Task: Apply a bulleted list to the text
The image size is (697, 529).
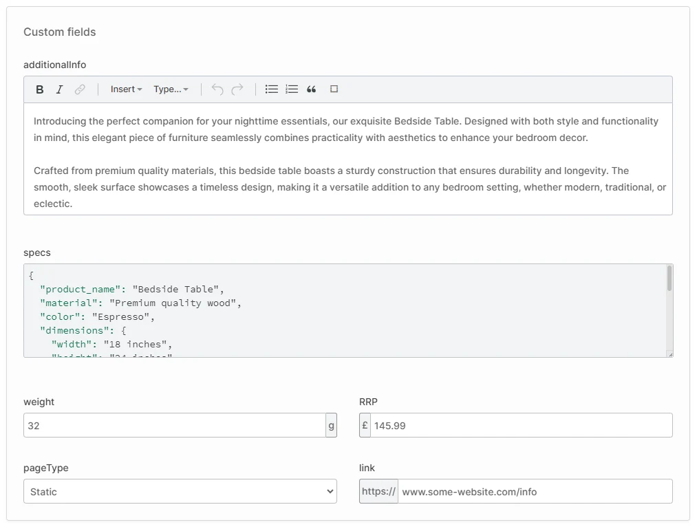Action: coord(271,89)
